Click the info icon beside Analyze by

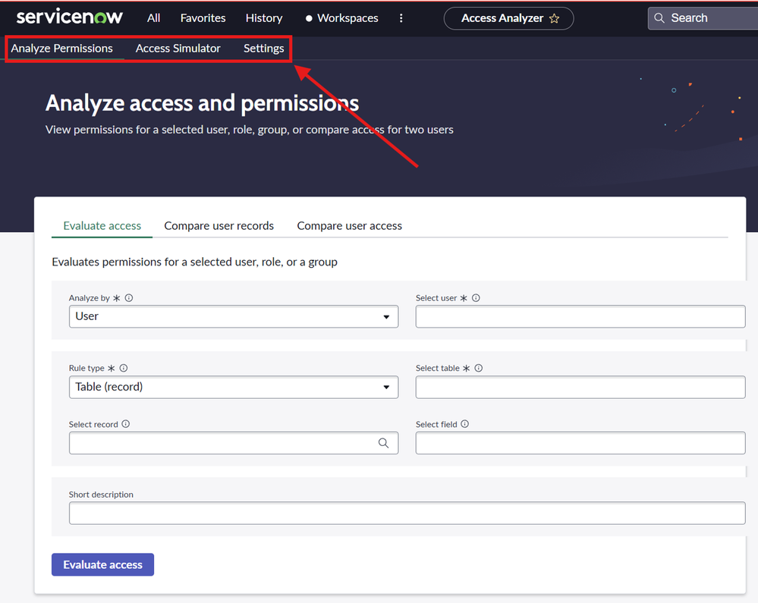tap(129, 298)
